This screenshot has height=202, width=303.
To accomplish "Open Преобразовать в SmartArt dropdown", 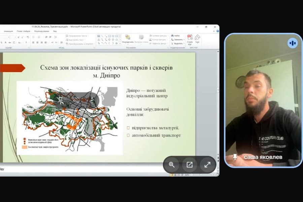I will pos(80,44).
